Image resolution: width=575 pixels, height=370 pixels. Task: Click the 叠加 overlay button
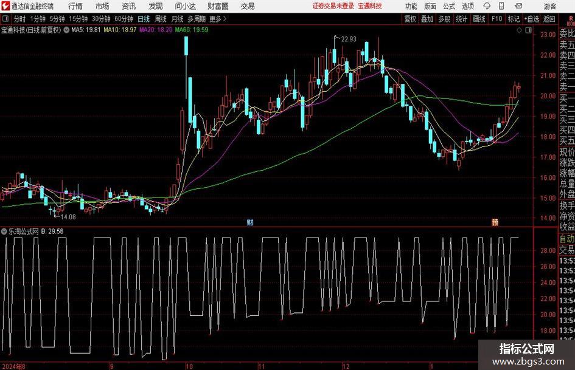point(427,19)
